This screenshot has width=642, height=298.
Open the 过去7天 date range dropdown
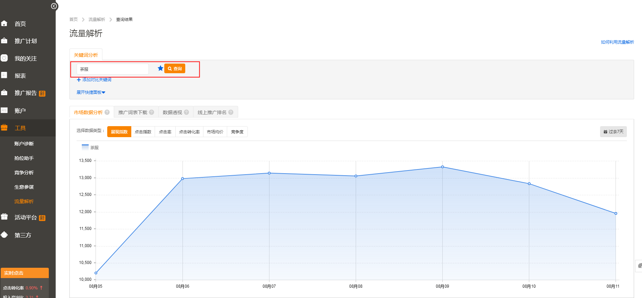613,132
